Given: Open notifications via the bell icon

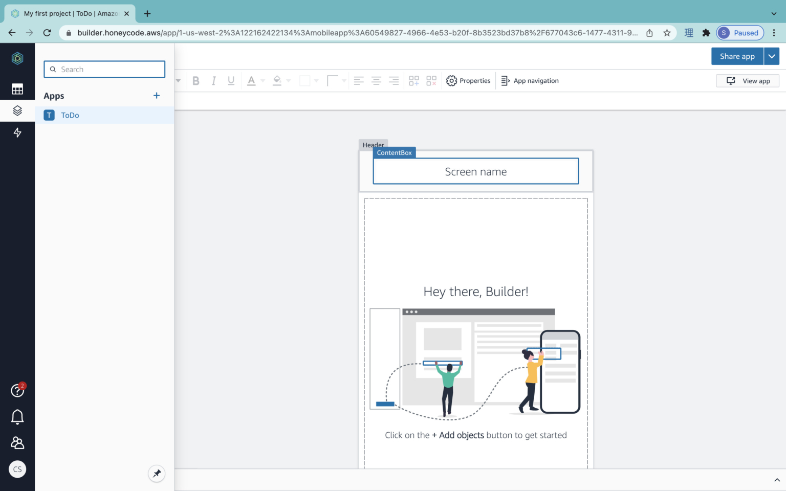Looking at the screenshot, I should point(17,417).
